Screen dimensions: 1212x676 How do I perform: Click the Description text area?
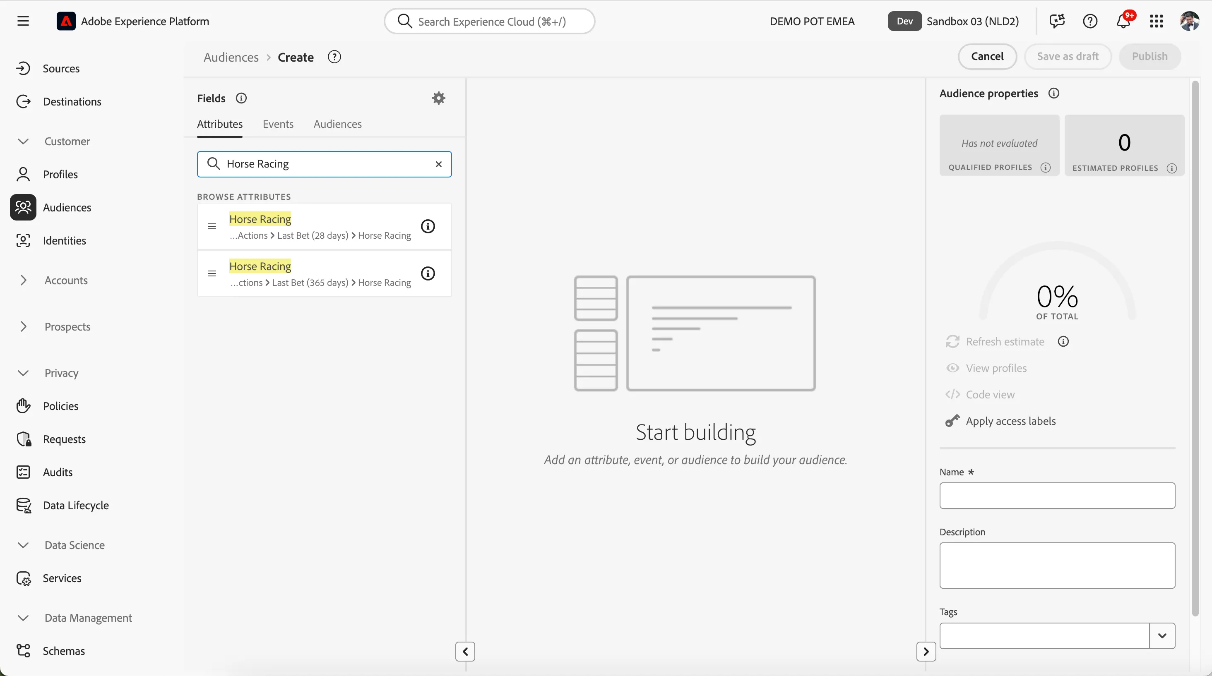(x=1057, y=566)
